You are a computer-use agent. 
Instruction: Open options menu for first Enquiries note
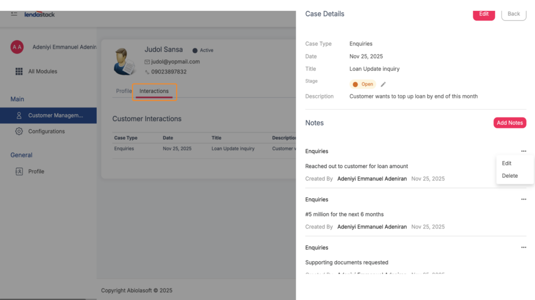pos(523,151)
